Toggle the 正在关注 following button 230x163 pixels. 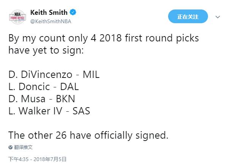(x=188, y=16)
